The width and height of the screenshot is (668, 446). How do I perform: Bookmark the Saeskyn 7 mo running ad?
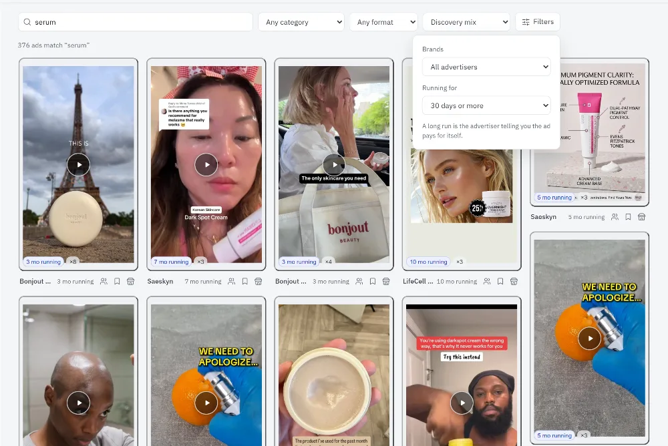pos(245,281)
